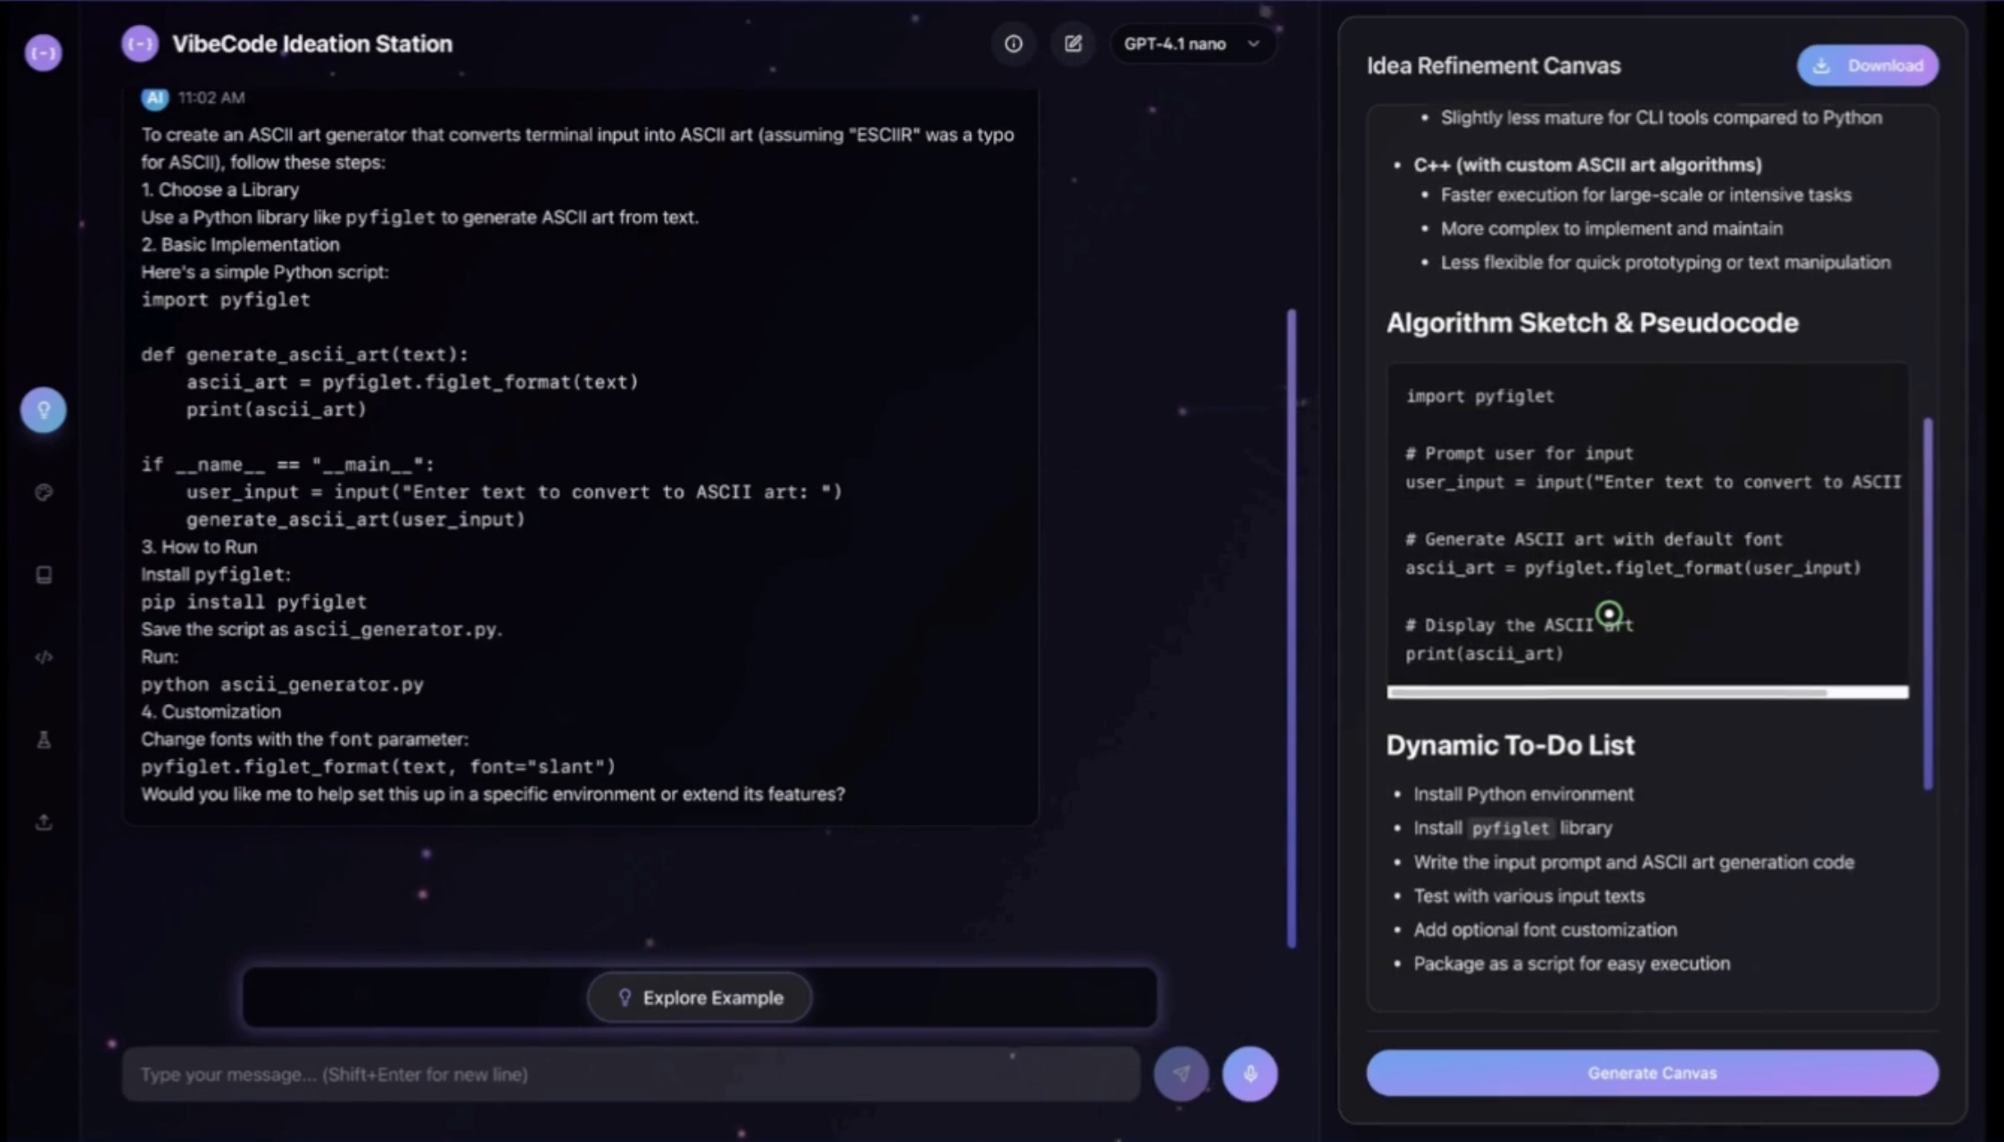Click the VibeCode logo at top-left sidebar

(43, 53)
